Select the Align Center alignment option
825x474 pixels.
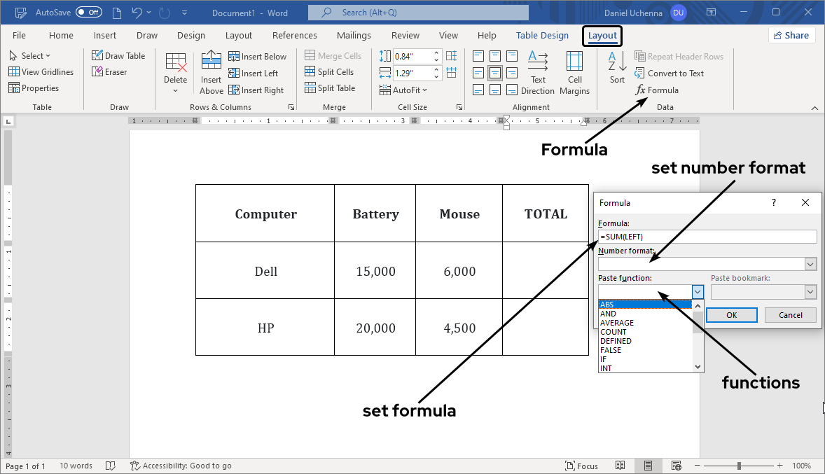coord(494,72)
